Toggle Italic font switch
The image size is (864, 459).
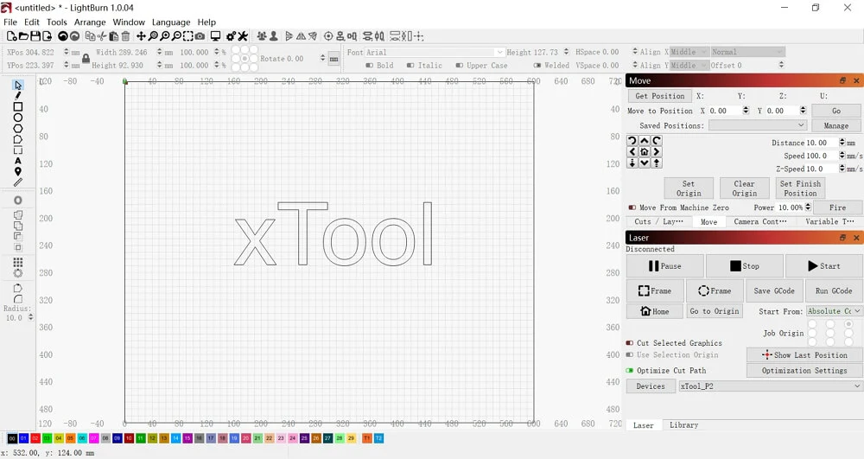coord(410,66)
